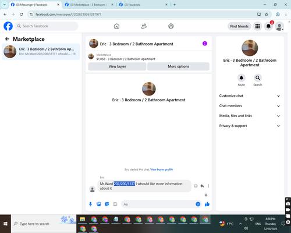291x233 pixels.
Task: Go back with the Marketplace arrow
Action: (7, 39)
